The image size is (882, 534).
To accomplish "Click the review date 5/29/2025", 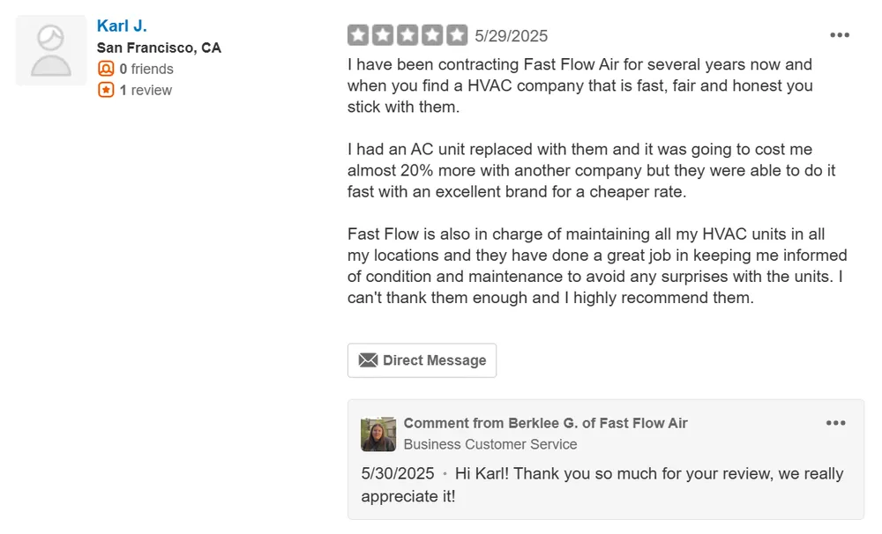I will [512, 36].
